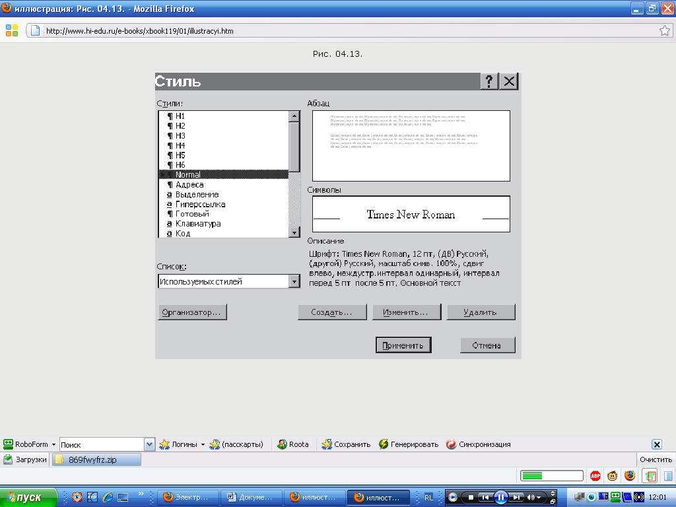Expand the quick launch chevron

pyautogui.click(x=141, y=494)
